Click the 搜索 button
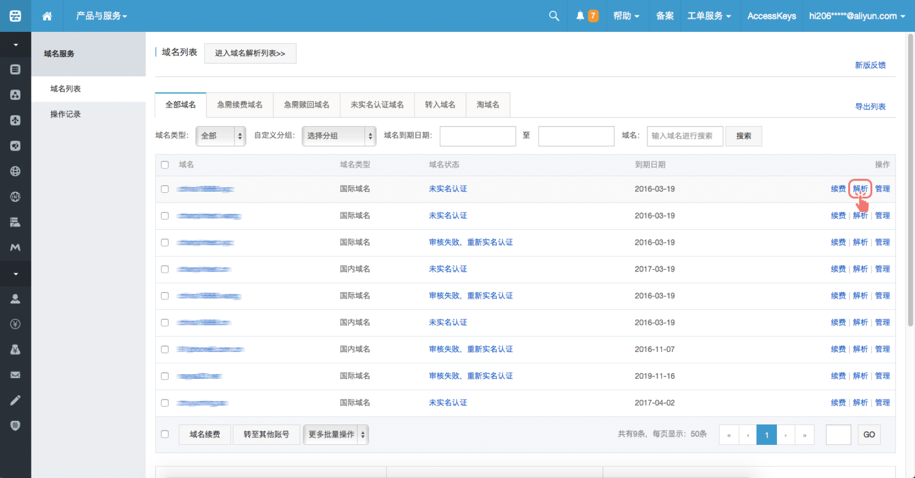915x478 pixels. 743,136
